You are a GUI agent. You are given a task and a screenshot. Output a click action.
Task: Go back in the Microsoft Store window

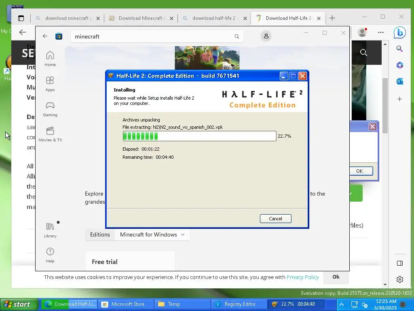[x=45, y=36]
